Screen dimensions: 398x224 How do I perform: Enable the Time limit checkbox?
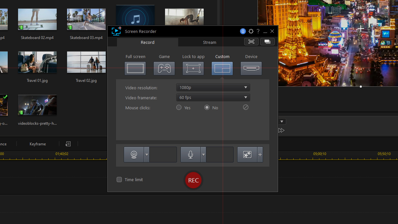(x=119, y=180)
